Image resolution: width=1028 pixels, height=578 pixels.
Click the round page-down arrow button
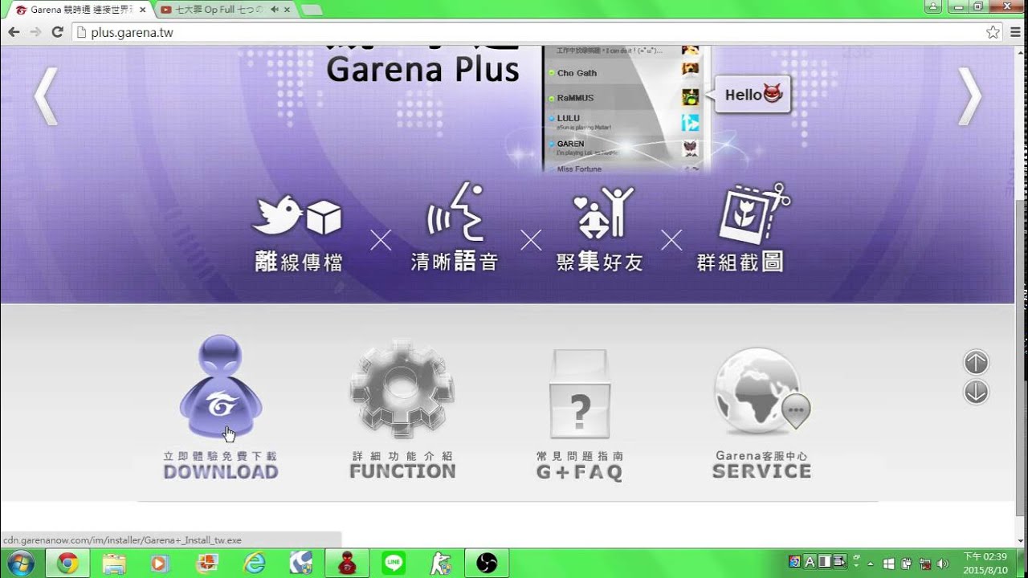[x=976, y=393]
